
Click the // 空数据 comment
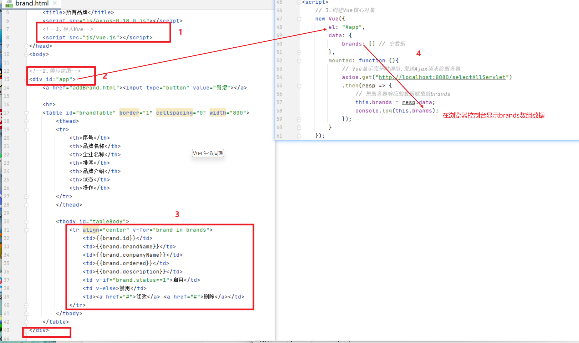pos(392,44)
